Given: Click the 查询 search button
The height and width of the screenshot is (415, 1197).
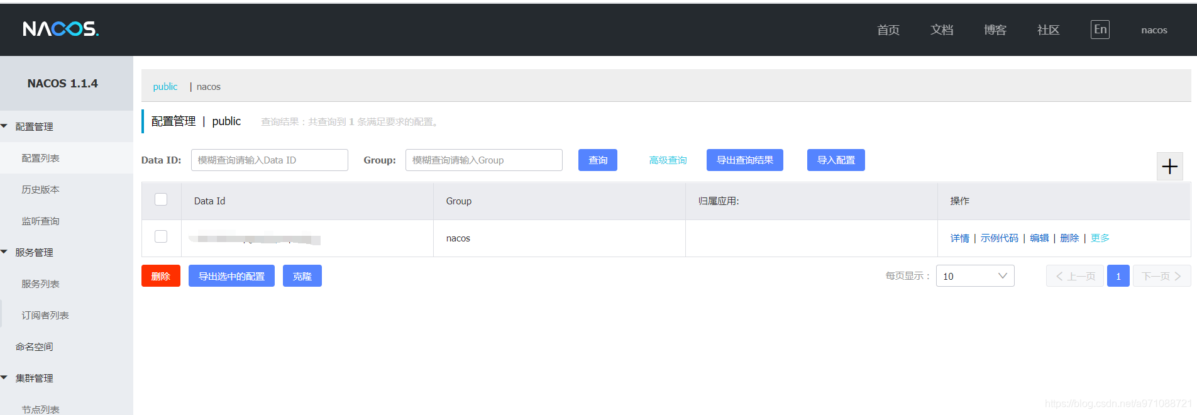Looking at the screenshot, I should (x=597, y=160).
